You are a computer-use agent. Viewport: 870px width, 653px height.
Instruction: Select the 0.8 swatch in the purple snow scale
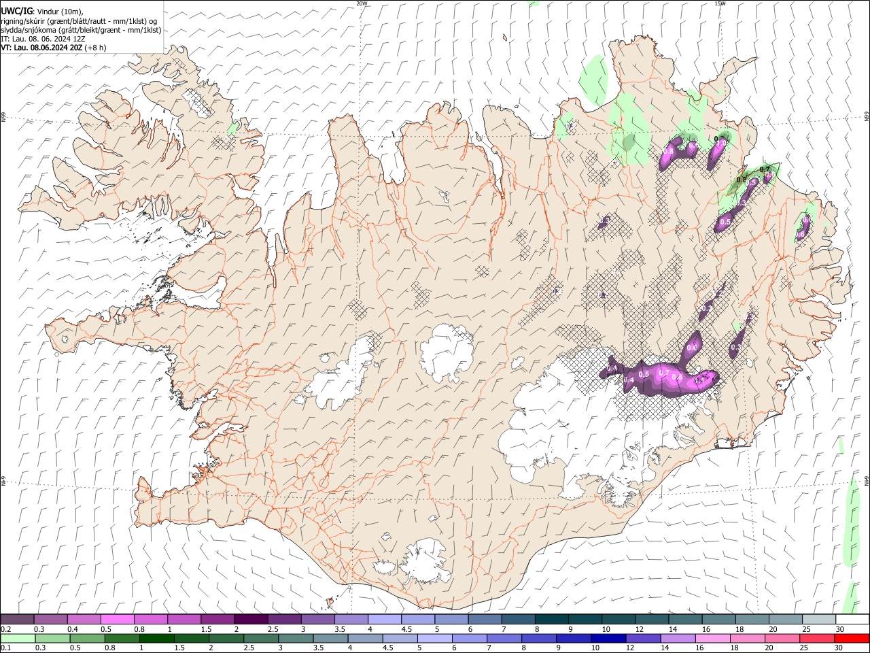pyautogui.click(x=150, y=619)
